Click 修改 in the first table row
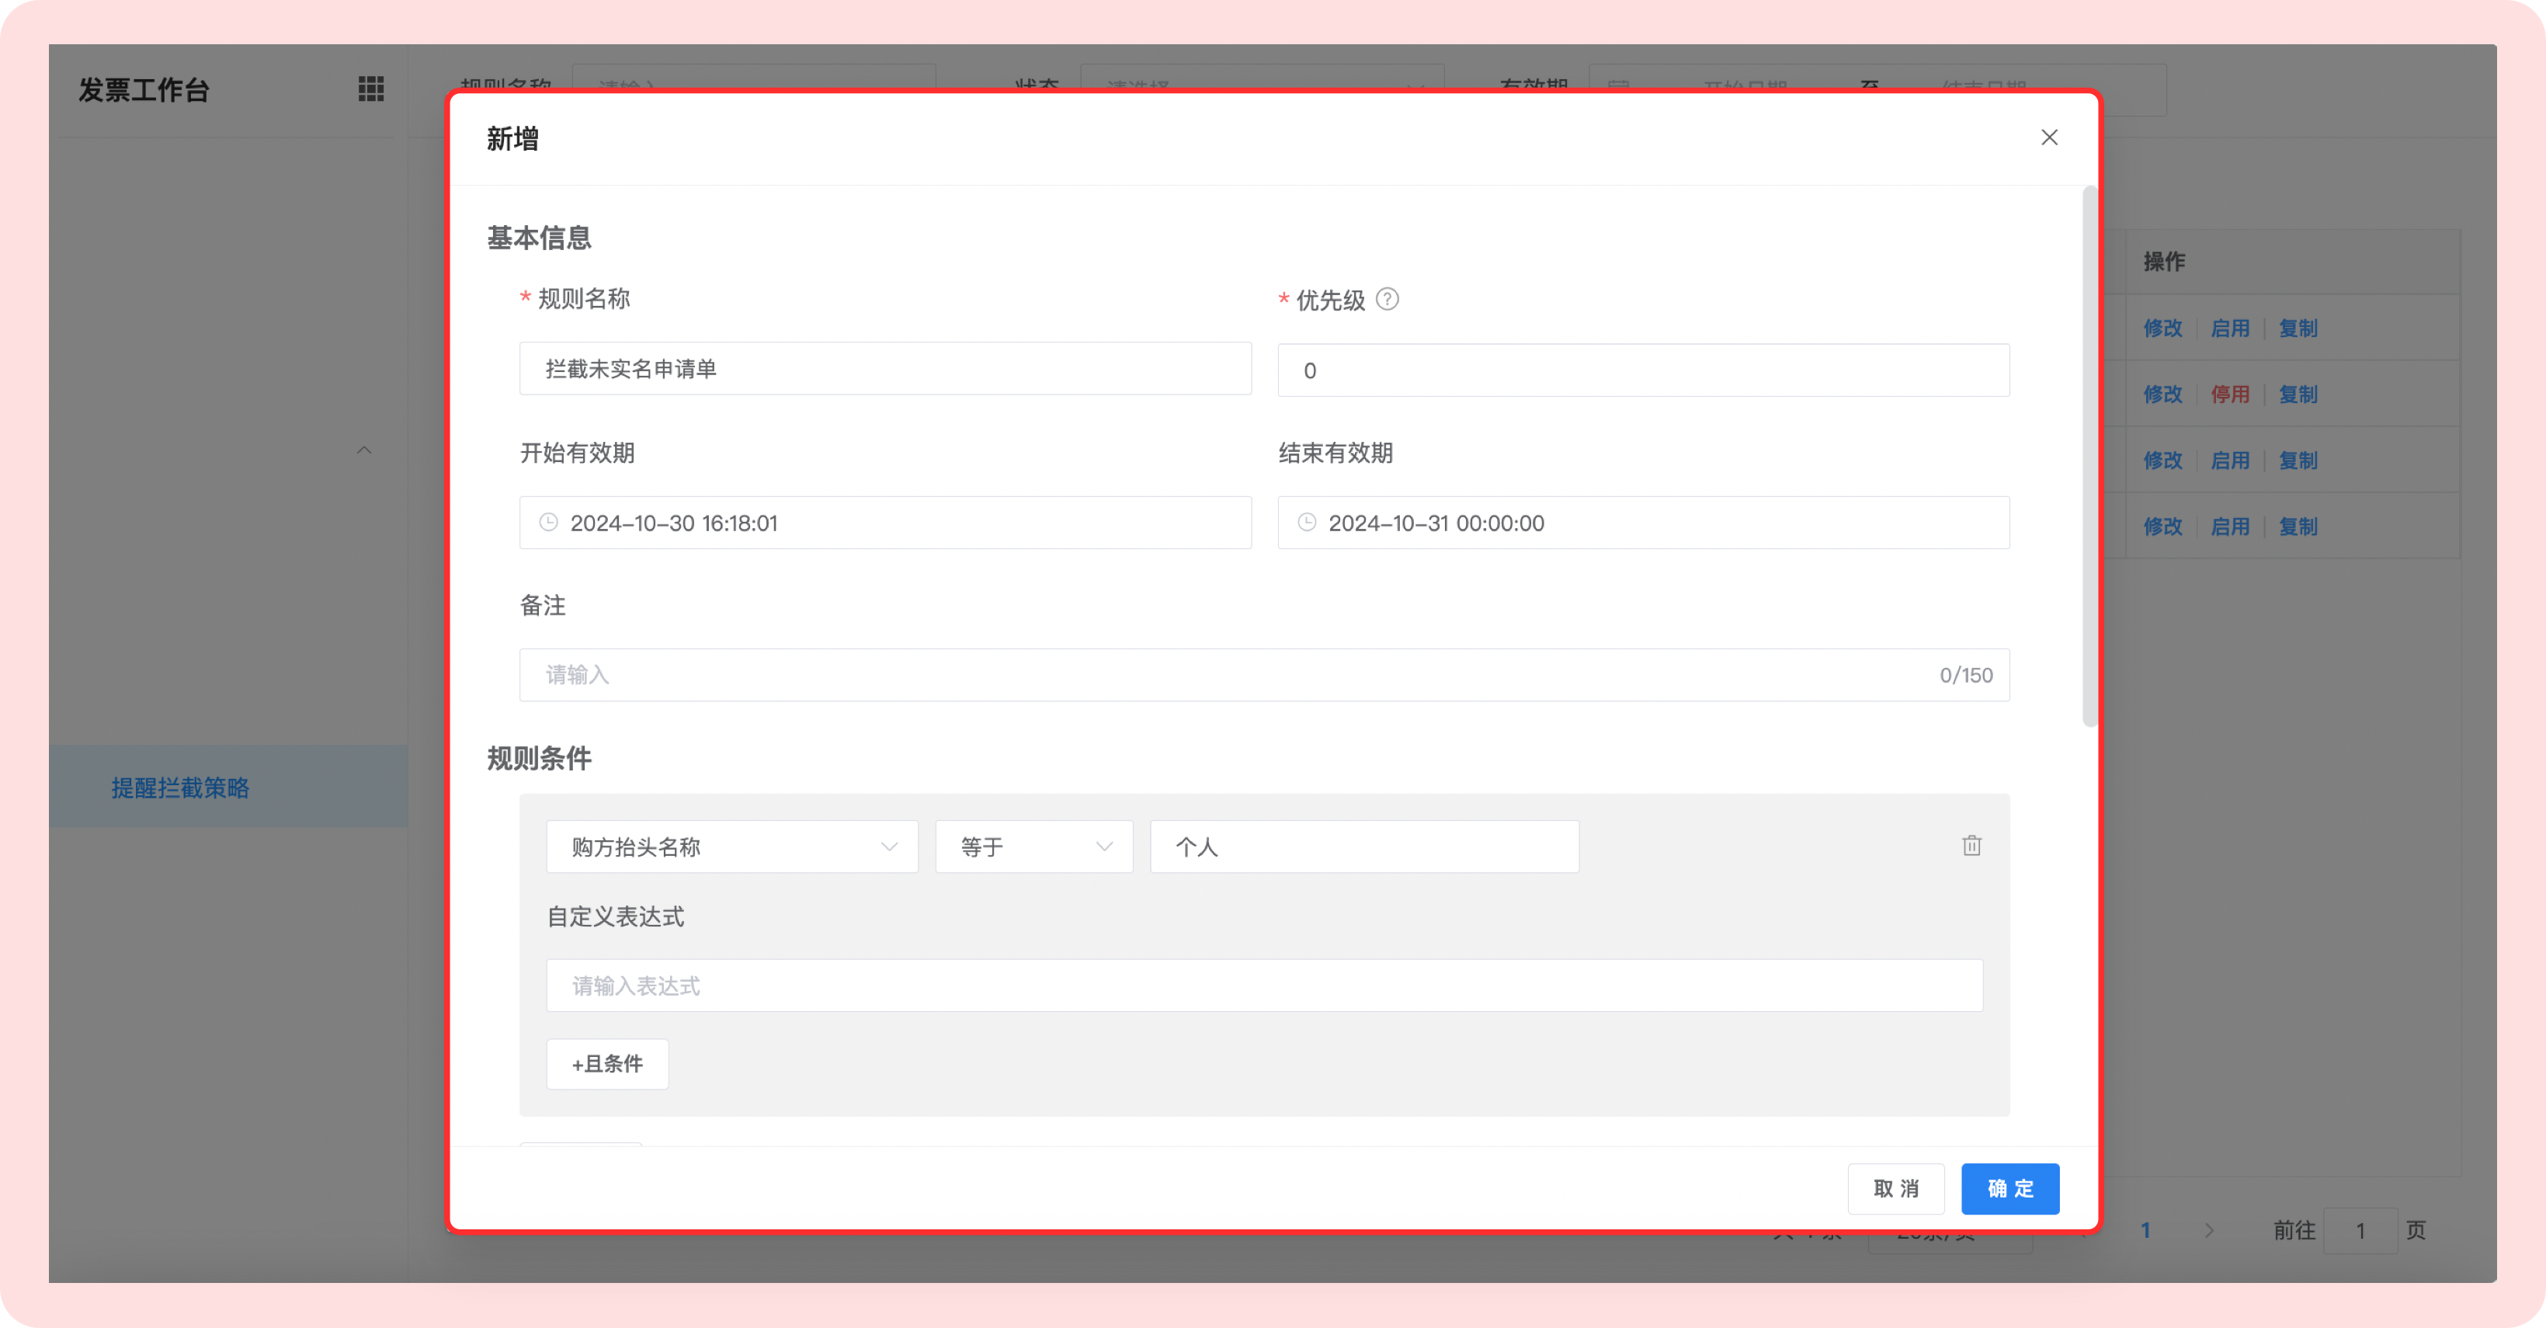This screenshot has width=2546, height=1328. click(2162, 329)
